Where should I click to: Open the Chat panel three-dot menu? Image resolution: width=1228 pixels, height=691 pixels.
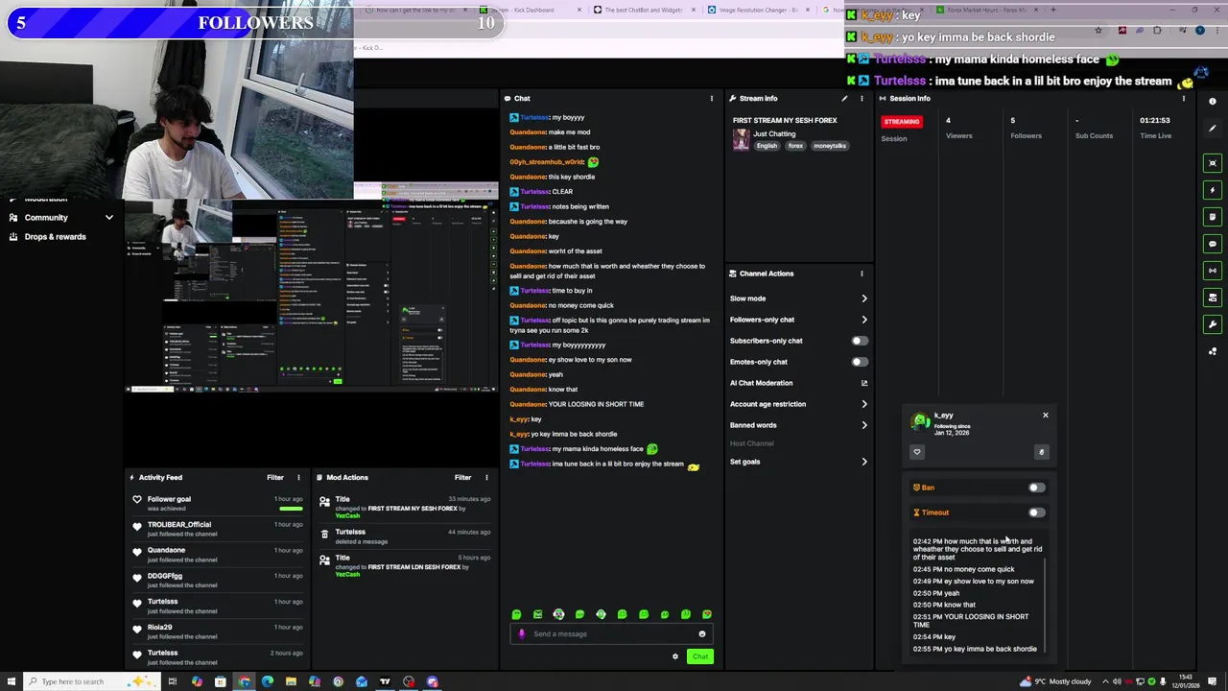[x=711, y=98]
